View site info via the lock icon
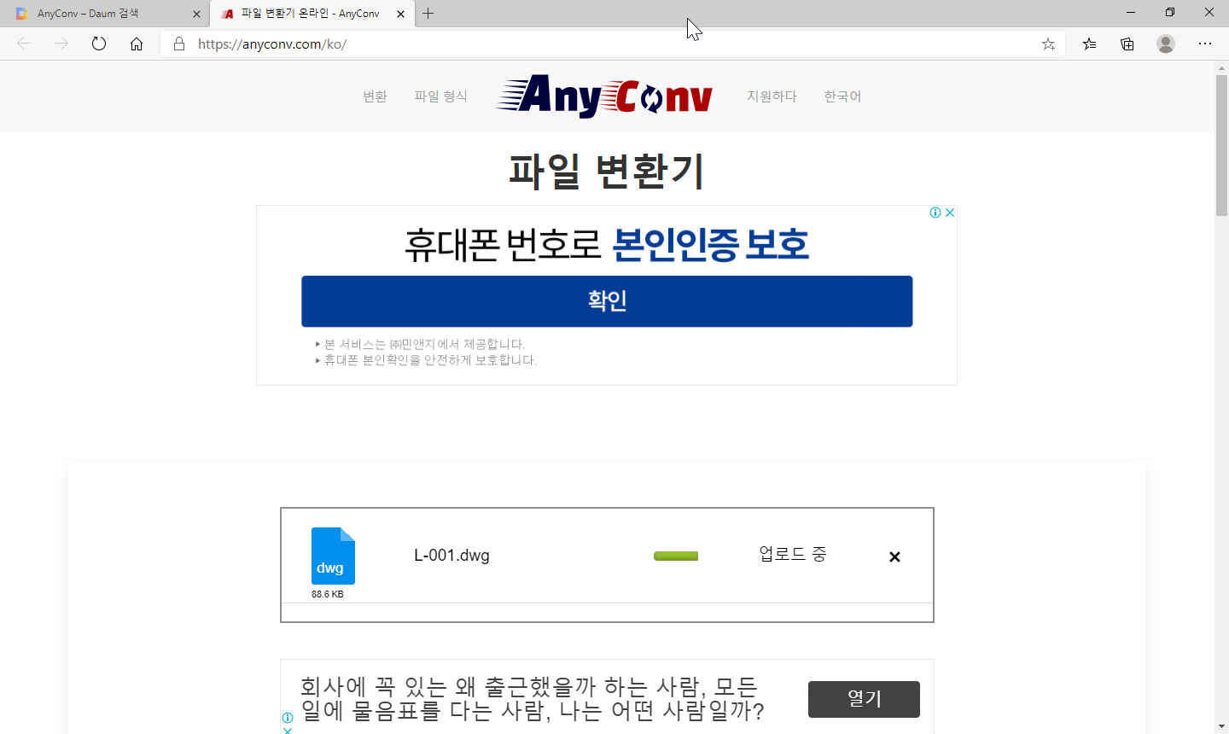1229x734 pixels. pos(179,44)
